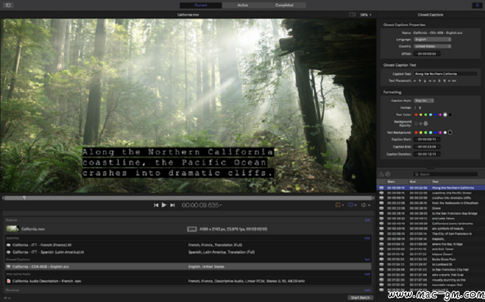The height and width of the screenshot is (302, 485).
Task: Select California Audio Description - French.wav row
Action: (x=189, y=281)
